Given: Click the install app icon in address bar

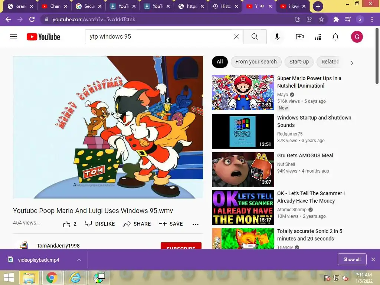Looking at the screenshot, I should click(x=297, y=19).
